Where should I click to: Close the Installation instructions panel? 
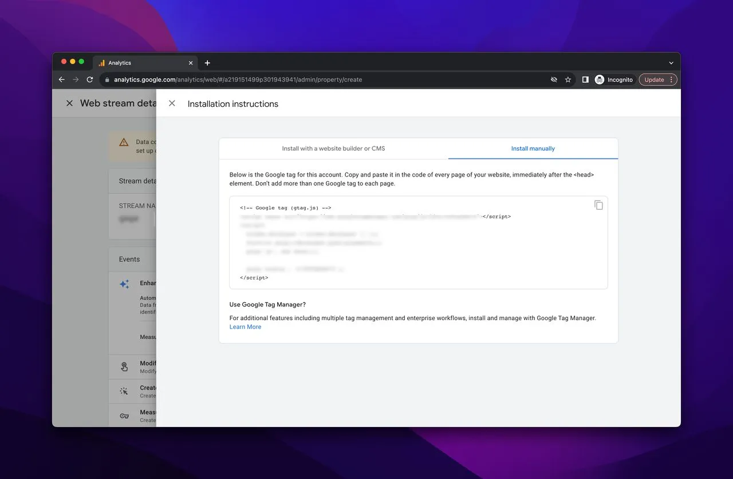[x=172, y=103]
